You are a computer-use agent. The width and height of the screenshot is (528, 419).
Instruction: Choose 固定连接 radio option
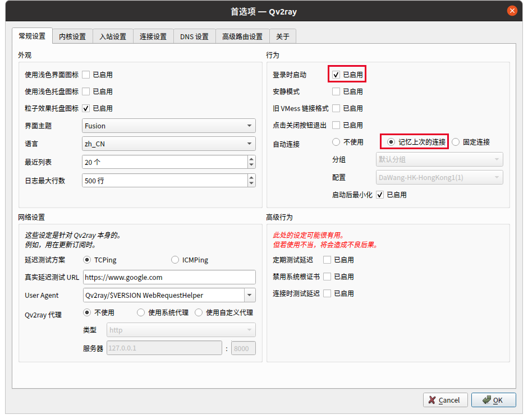pyautogui.click(x=456, y=142)
